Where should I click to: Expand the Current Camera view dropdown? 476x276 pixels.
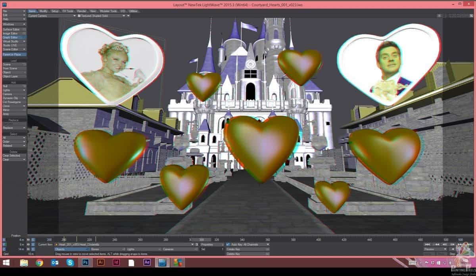click(51, 16)
